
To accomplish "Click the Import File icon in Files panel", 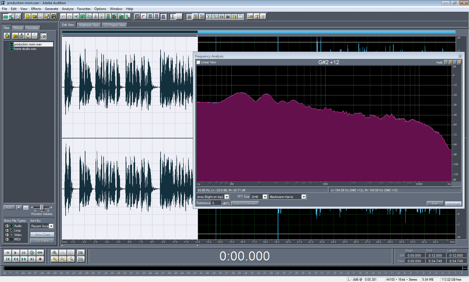I will 7,36.
